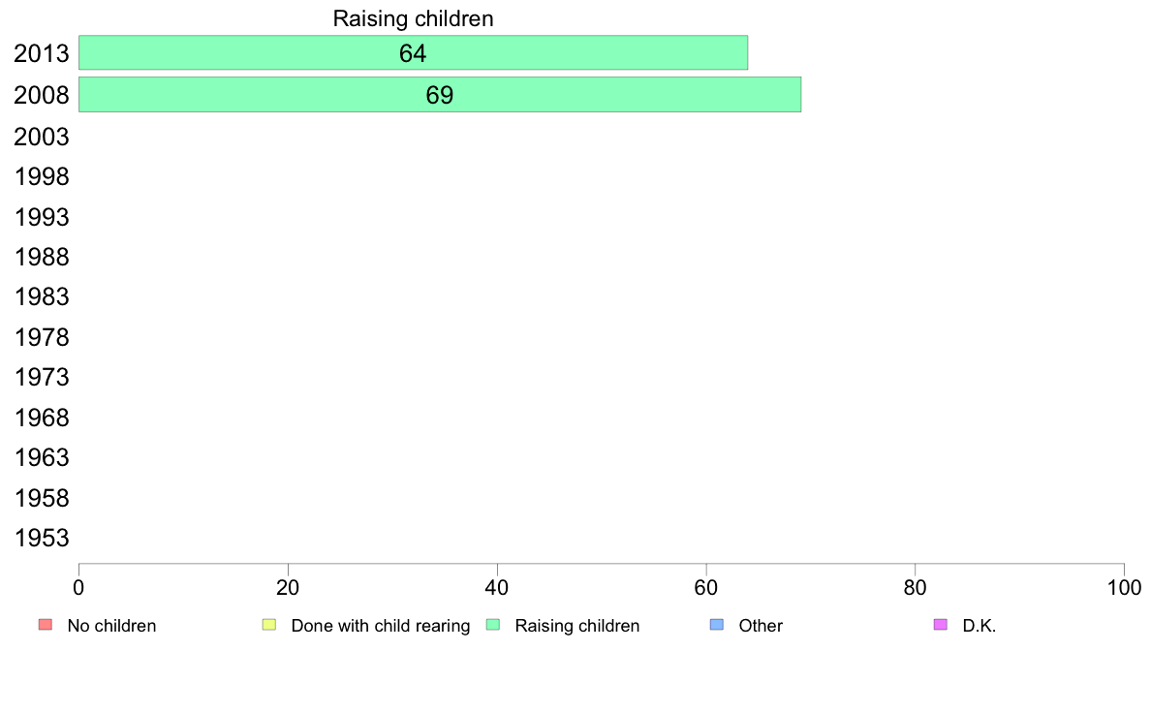Click the 20 tick label on axis
This screenshot has width=1151, height=713.
[x=288, y=587]
